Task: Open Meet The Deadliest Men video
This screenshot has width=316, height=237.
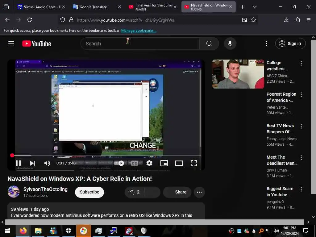Action: [282, 160]
